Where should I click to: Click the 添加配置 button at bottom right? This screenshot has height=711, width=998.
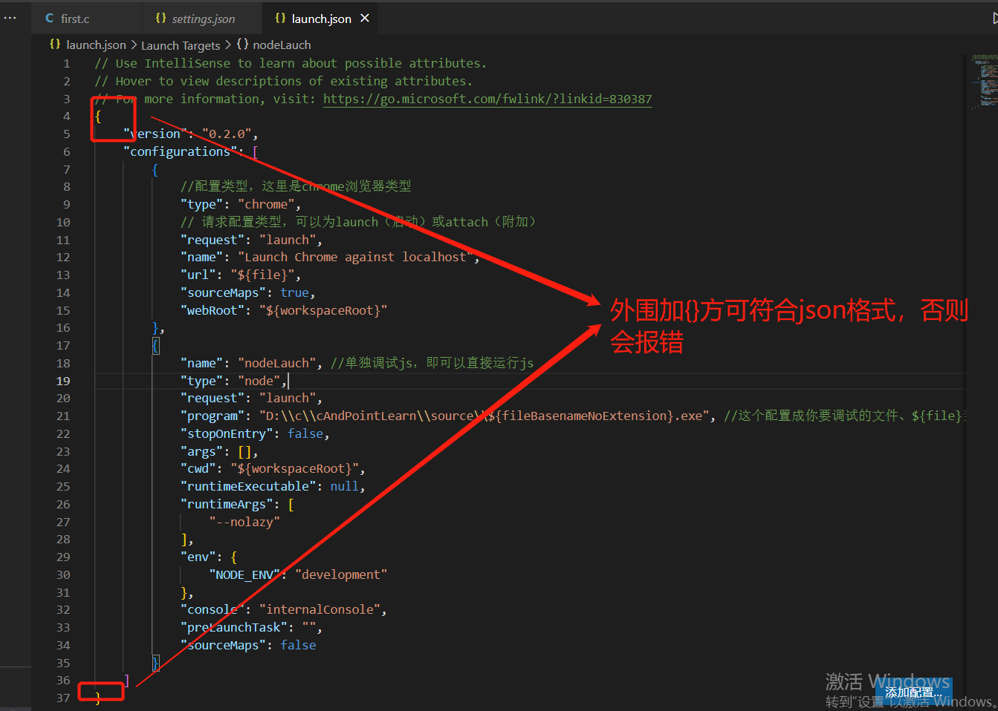tap(913, 692)
